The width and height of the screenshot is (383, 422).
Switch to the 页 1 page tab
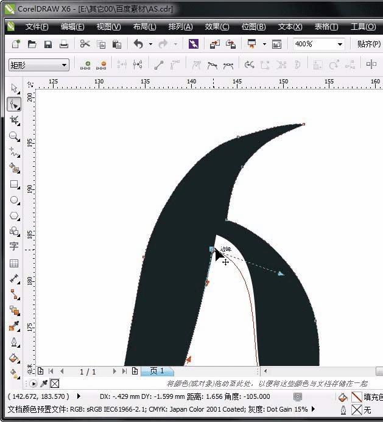(157, 371)
